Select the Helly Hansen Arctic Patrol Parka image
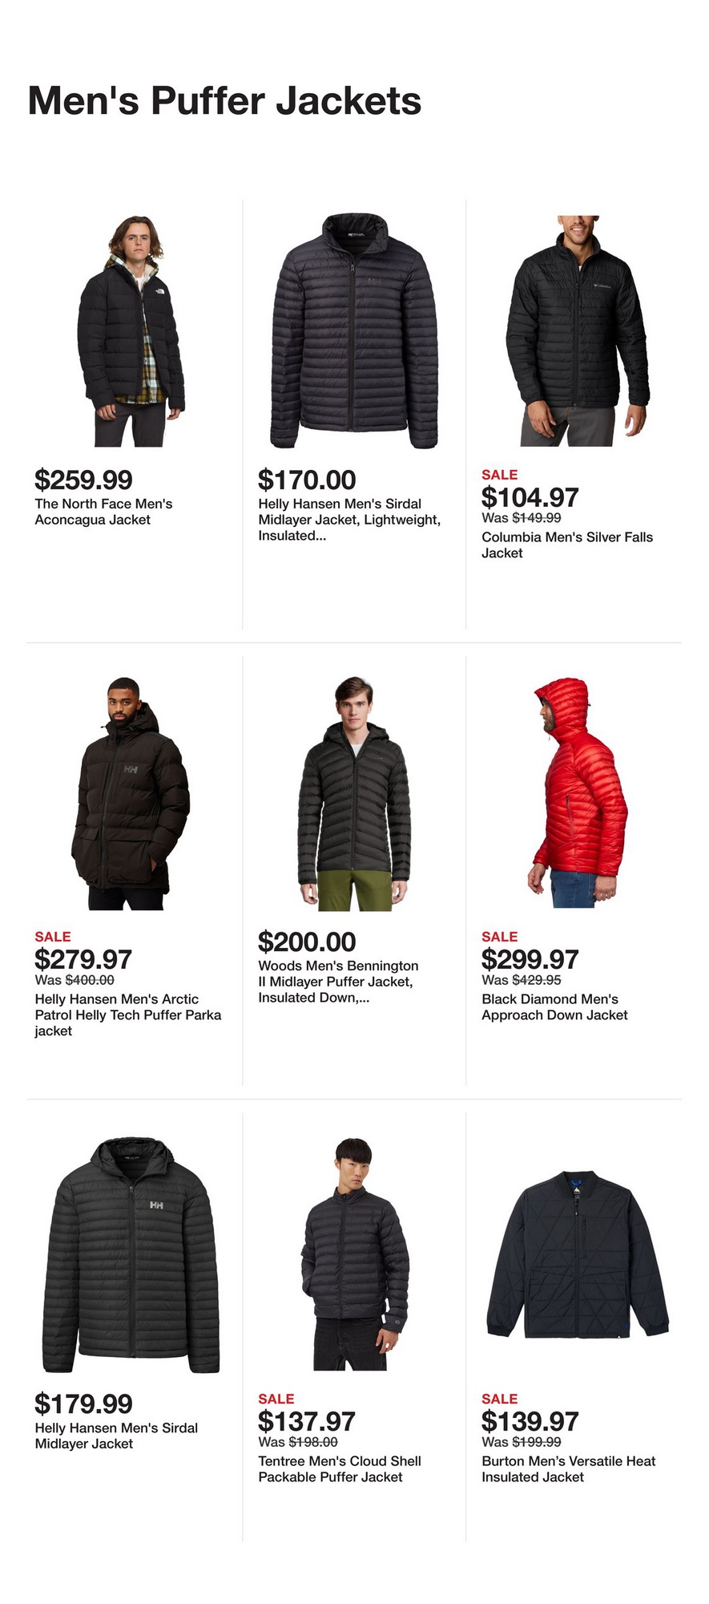709x1604 pixels. point(131,793)
